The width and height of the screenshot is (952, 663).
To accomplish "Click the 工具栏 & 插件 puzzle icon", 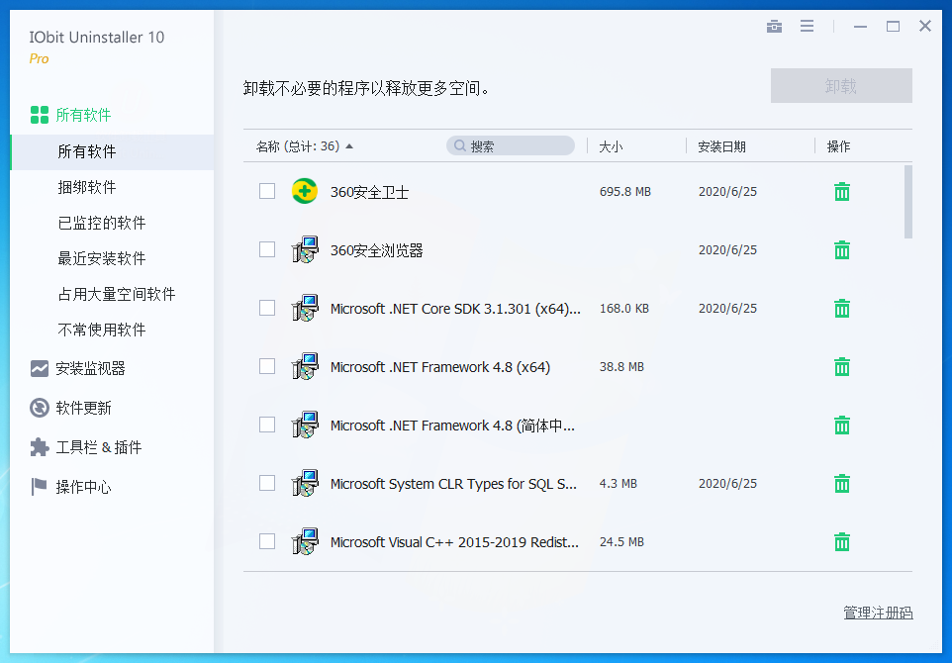I will click(40, 447).
